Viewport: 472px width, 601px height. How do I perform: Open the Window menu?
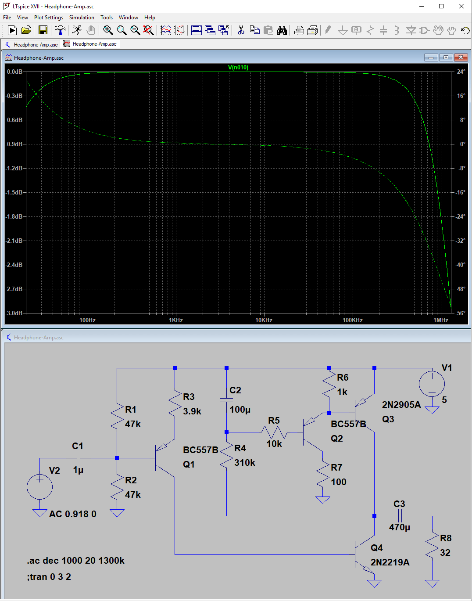pyautogui.click(x=129, y=18)
